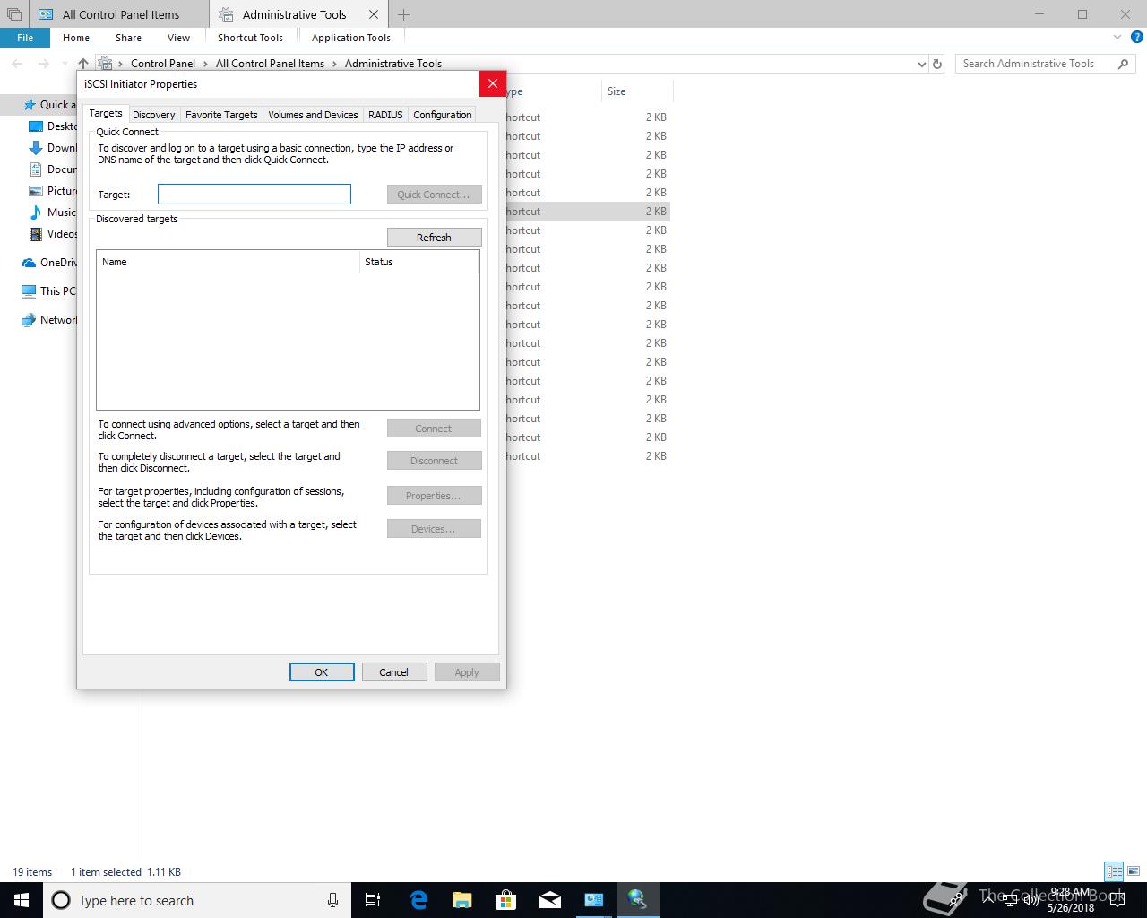
Task: Go up one folder level
Action: pyautogui.click(x=83, y=64)
